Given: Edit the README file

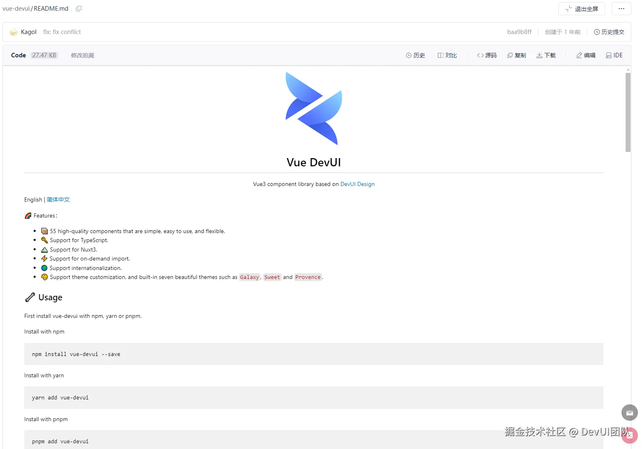Looking at the screenshot, I should click(586, 55).
